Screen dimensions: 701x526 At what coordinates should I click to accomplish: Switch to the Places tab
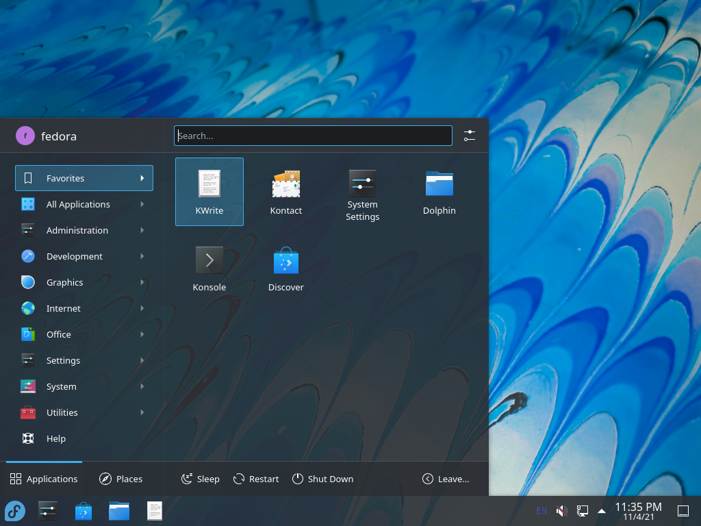tap(120, 479)
